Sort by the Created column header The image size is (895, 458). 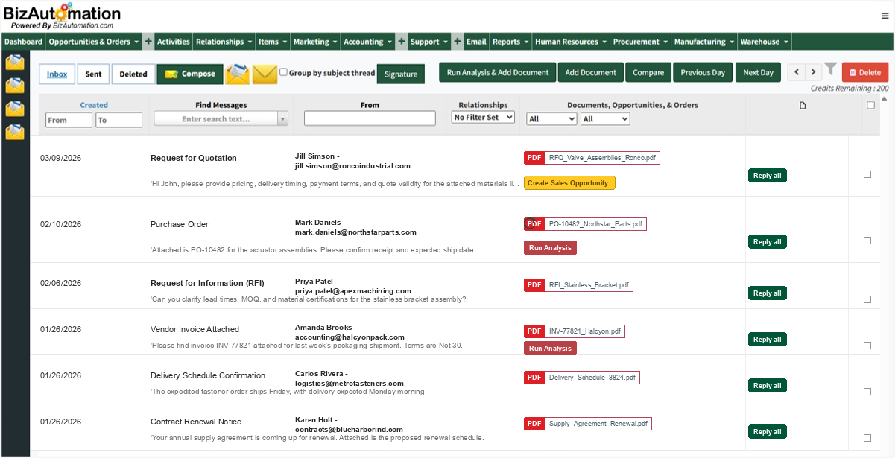pyautogui.click(x=94, y=105)
